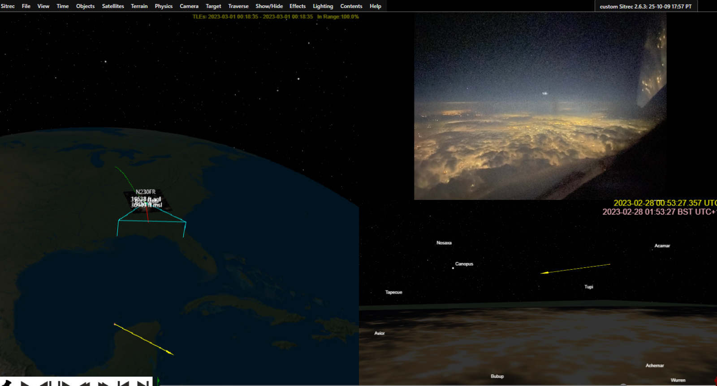Click the Sitrec menu item

click(x=8, y=6)
